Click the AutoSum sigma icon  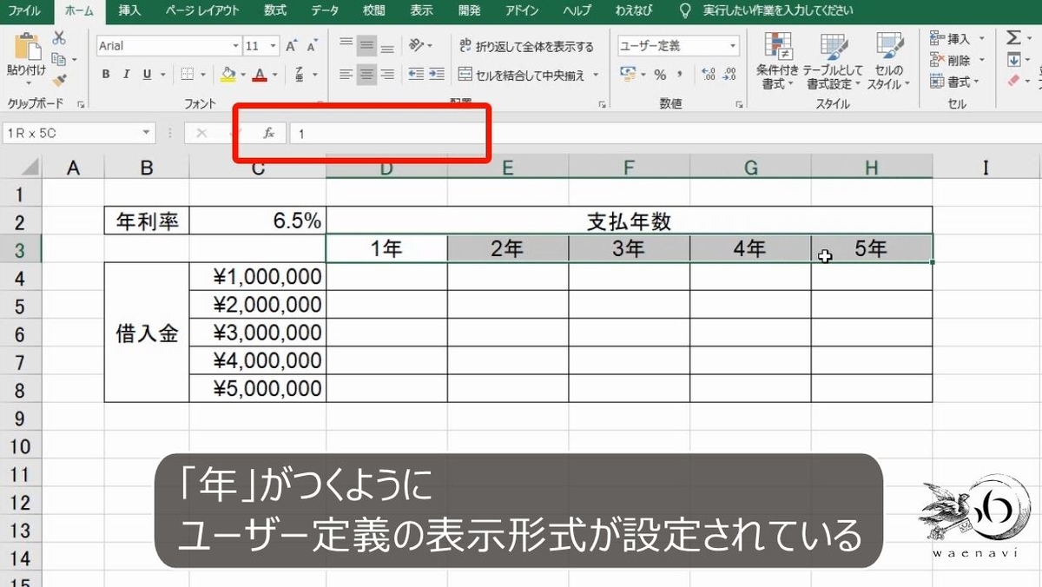tap(1013, 37)
